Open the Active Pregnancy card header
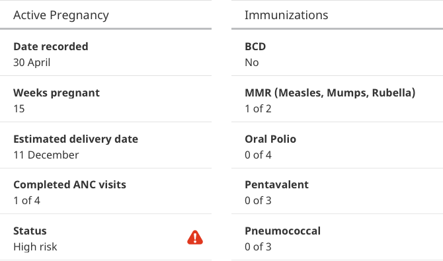The width and height of the screenshot is (443, 261). pyautogui.click(x=106, y=15)
